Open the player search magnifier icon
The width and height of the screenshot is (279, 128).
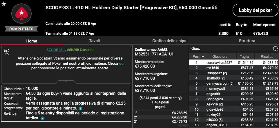(275, 49)
